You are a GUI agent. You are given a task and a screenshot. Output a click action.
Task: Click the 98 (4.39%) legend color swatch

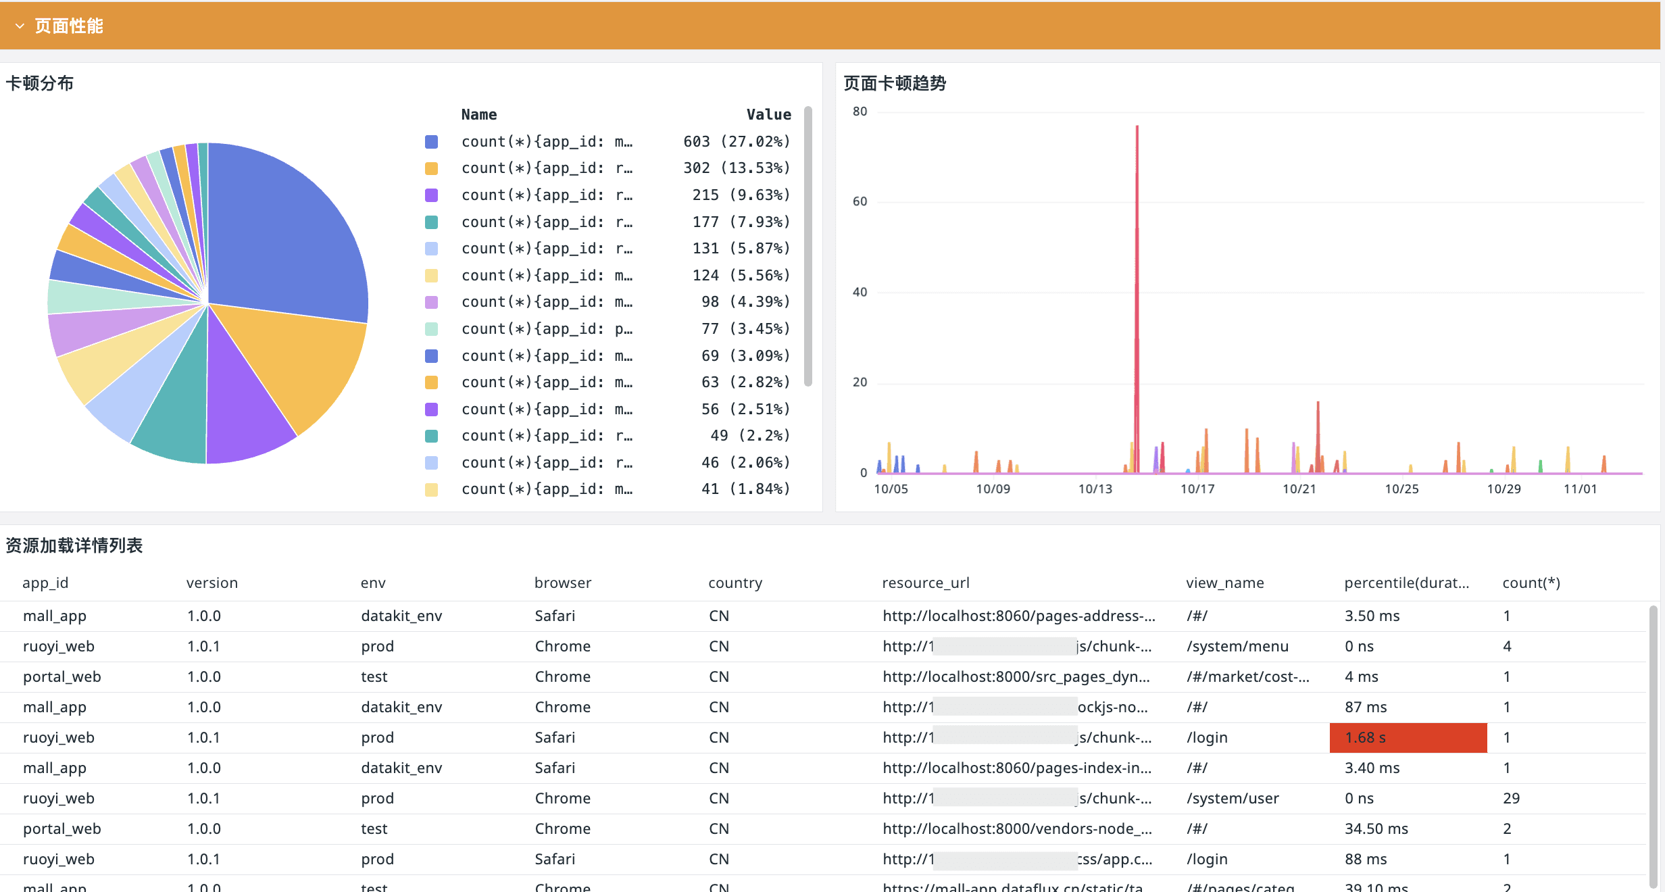(431, 302)
